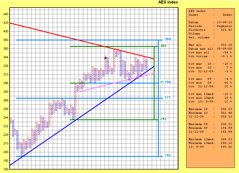Viewport: 239px width, 173px height.
Task: Click the Datum max all value 05-09-00
Action: pyautogui.click(x=224, y=49)
